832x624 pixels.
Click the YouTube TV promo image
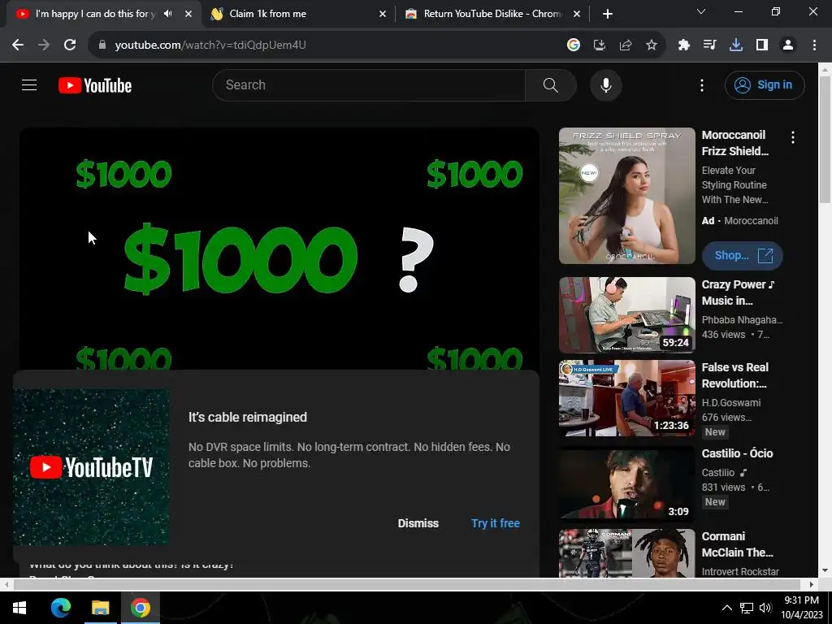[91, 467]
